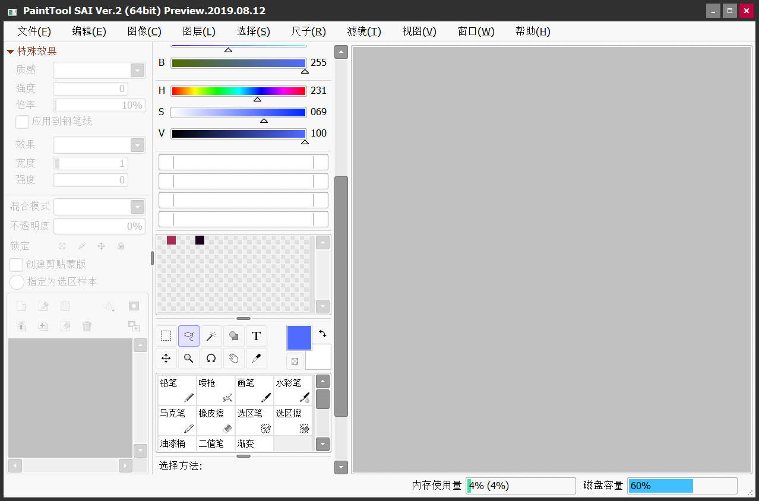Click the clear layer eraser icon
Viewport: 759px width, 501px height.
(65, 326)
